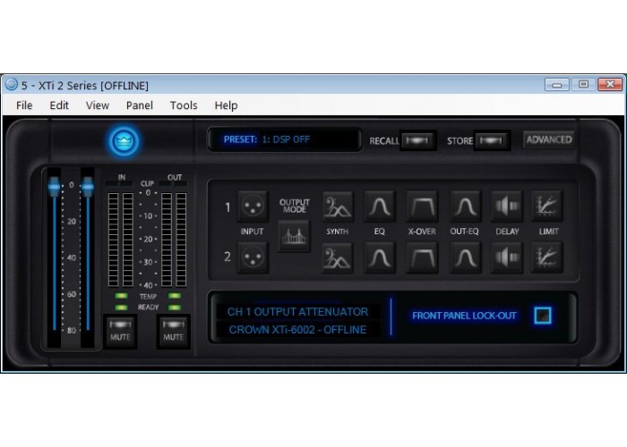Open channel 2 Limit module
This screenshot has width=627, height=447.
pyautogui.click(x=546, y=258)
